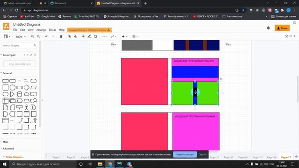This screenshot has height=168, width=299.
Task: Open Windows Start menu
Action: click(x=5, y=164)
